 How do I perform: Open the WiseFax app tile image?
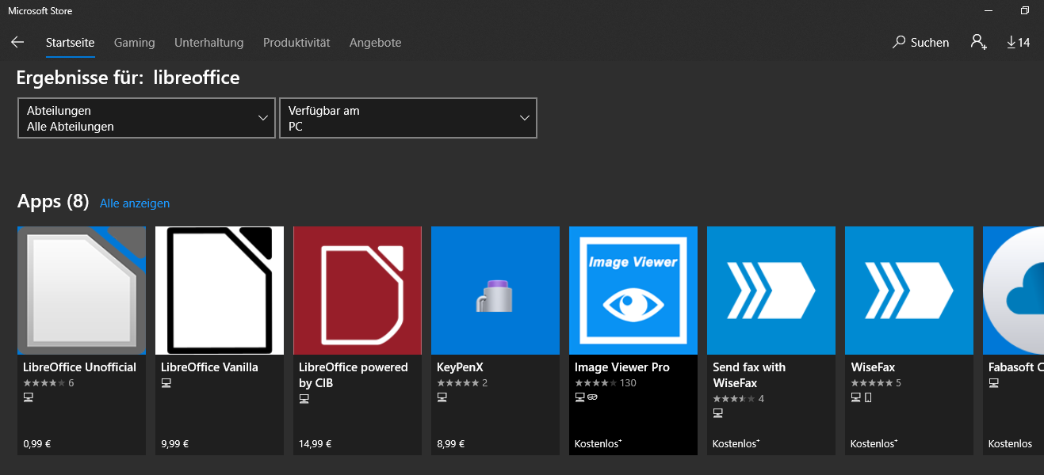[909, 291]
